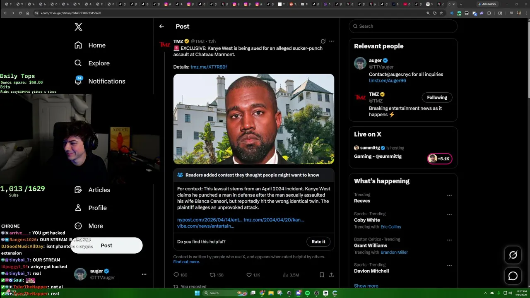Viewport: 530px width, 298px height.
Task: Open the Coby White trending topic
Action: [x=367, y=220]
